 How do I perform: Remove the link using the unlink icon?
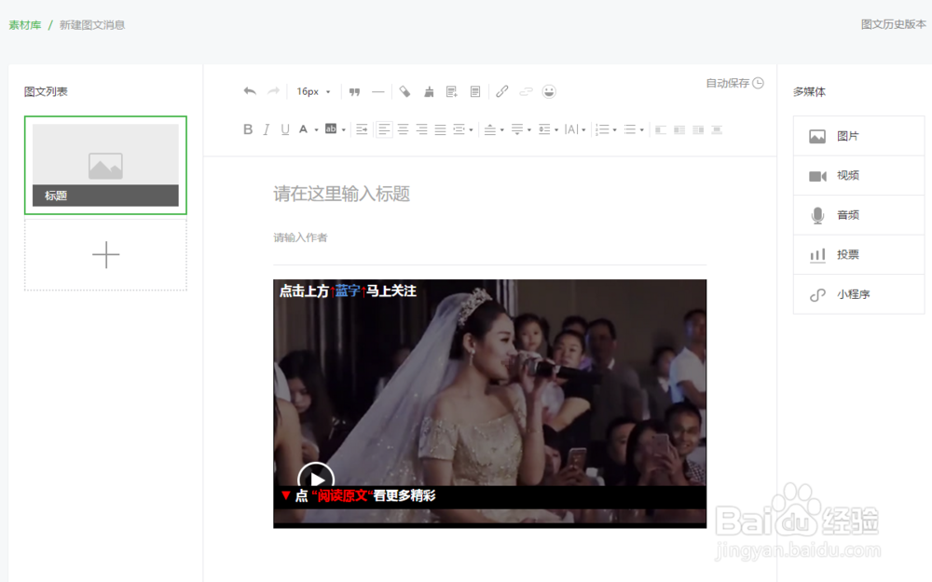[x=526, y=91]
